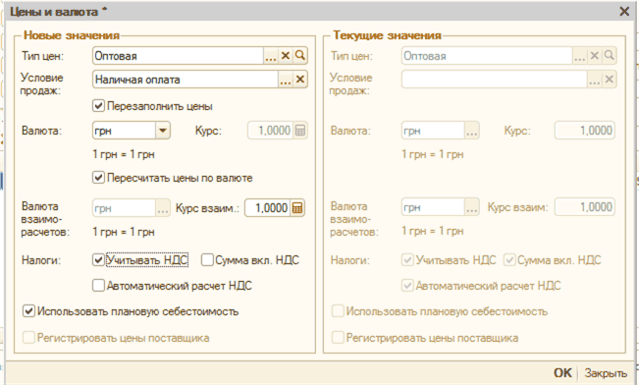Close the Цены и валюта dialog with X
Viewport: 639px width, 385px height.
pyautogui.click(x=624, y=12)
